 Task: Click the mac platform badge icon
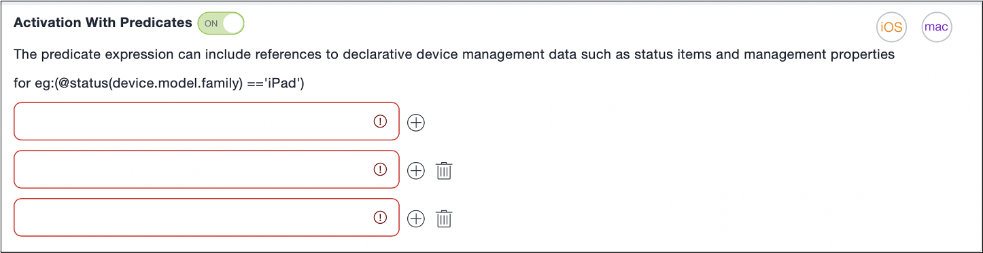[x=936, y=27]
